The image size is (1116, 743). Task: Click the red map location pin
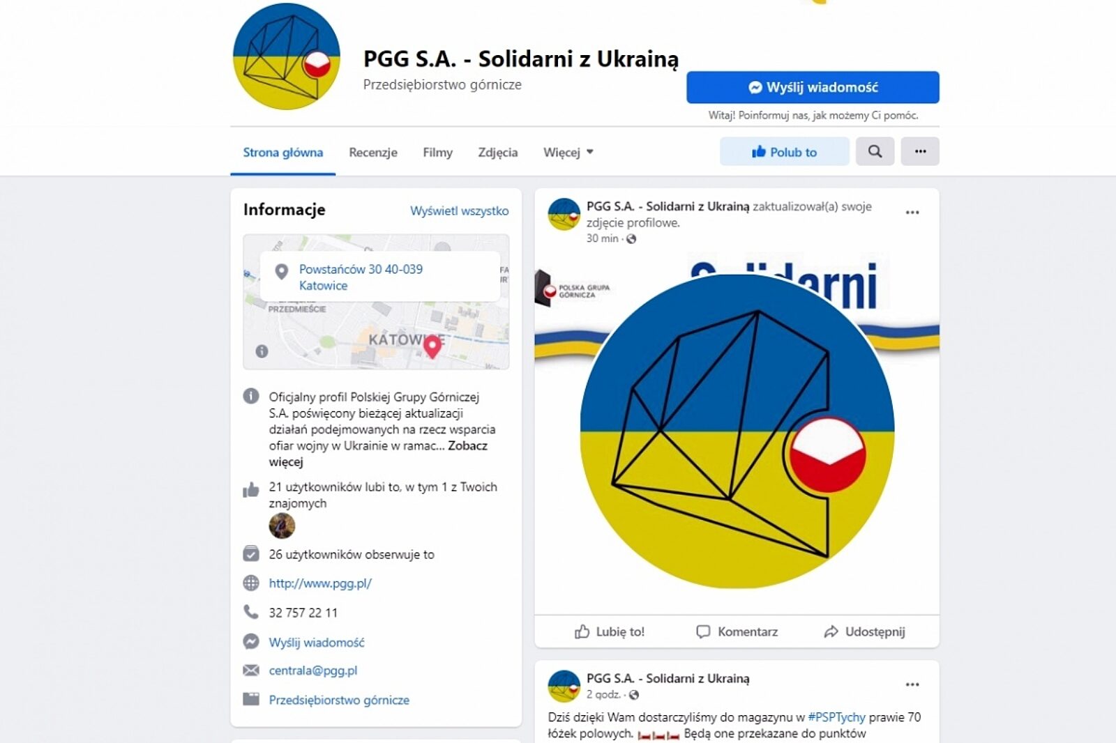pos(432,346)
